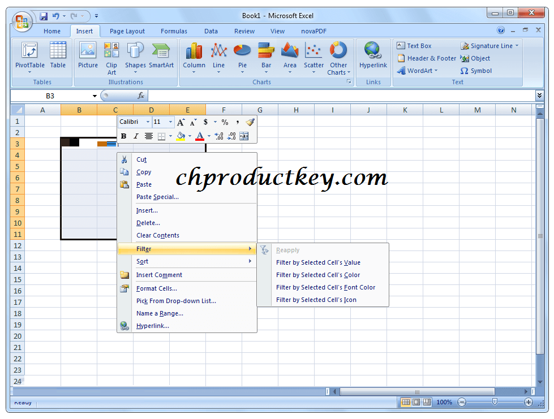Click the zoom slider handle

(495, 402)
